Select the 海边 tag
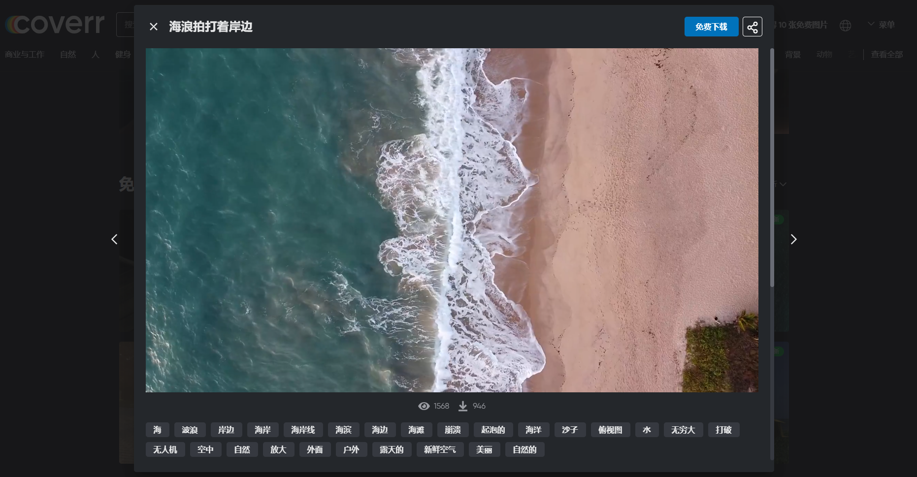This screenshot has height=477, width=917. (x=380, y=430)
